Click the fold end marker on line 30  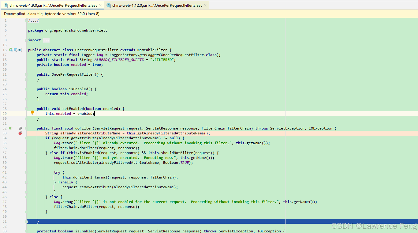coord(26,118)
